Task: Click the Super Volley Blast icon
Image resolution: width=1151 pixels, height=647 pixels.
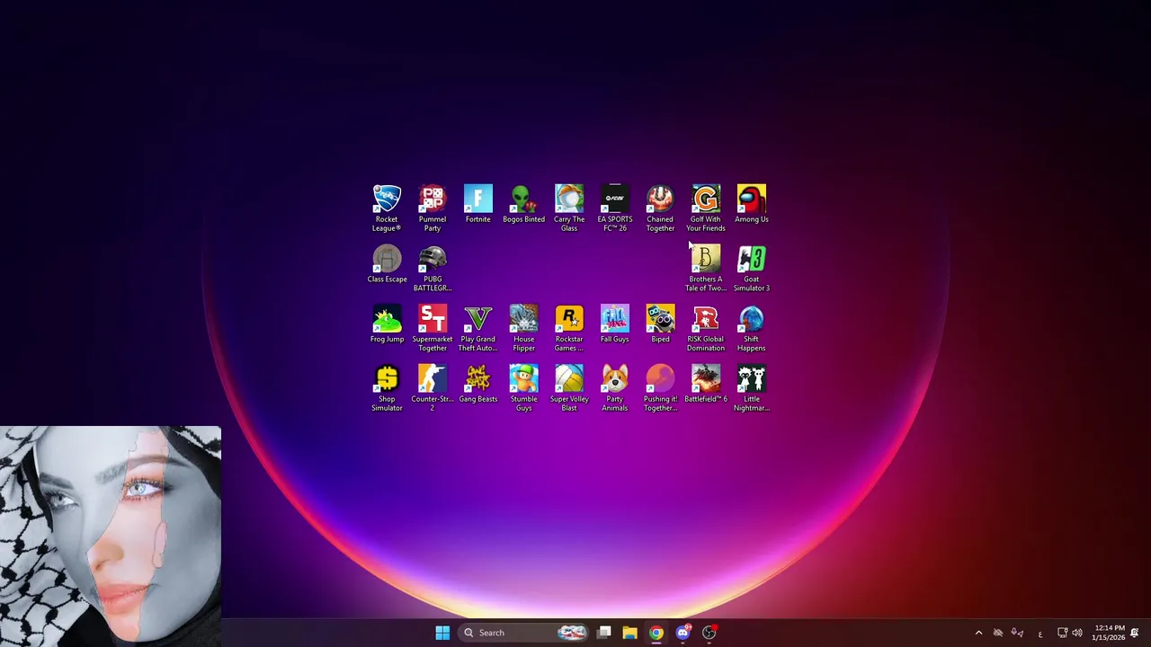Action: 569,388
